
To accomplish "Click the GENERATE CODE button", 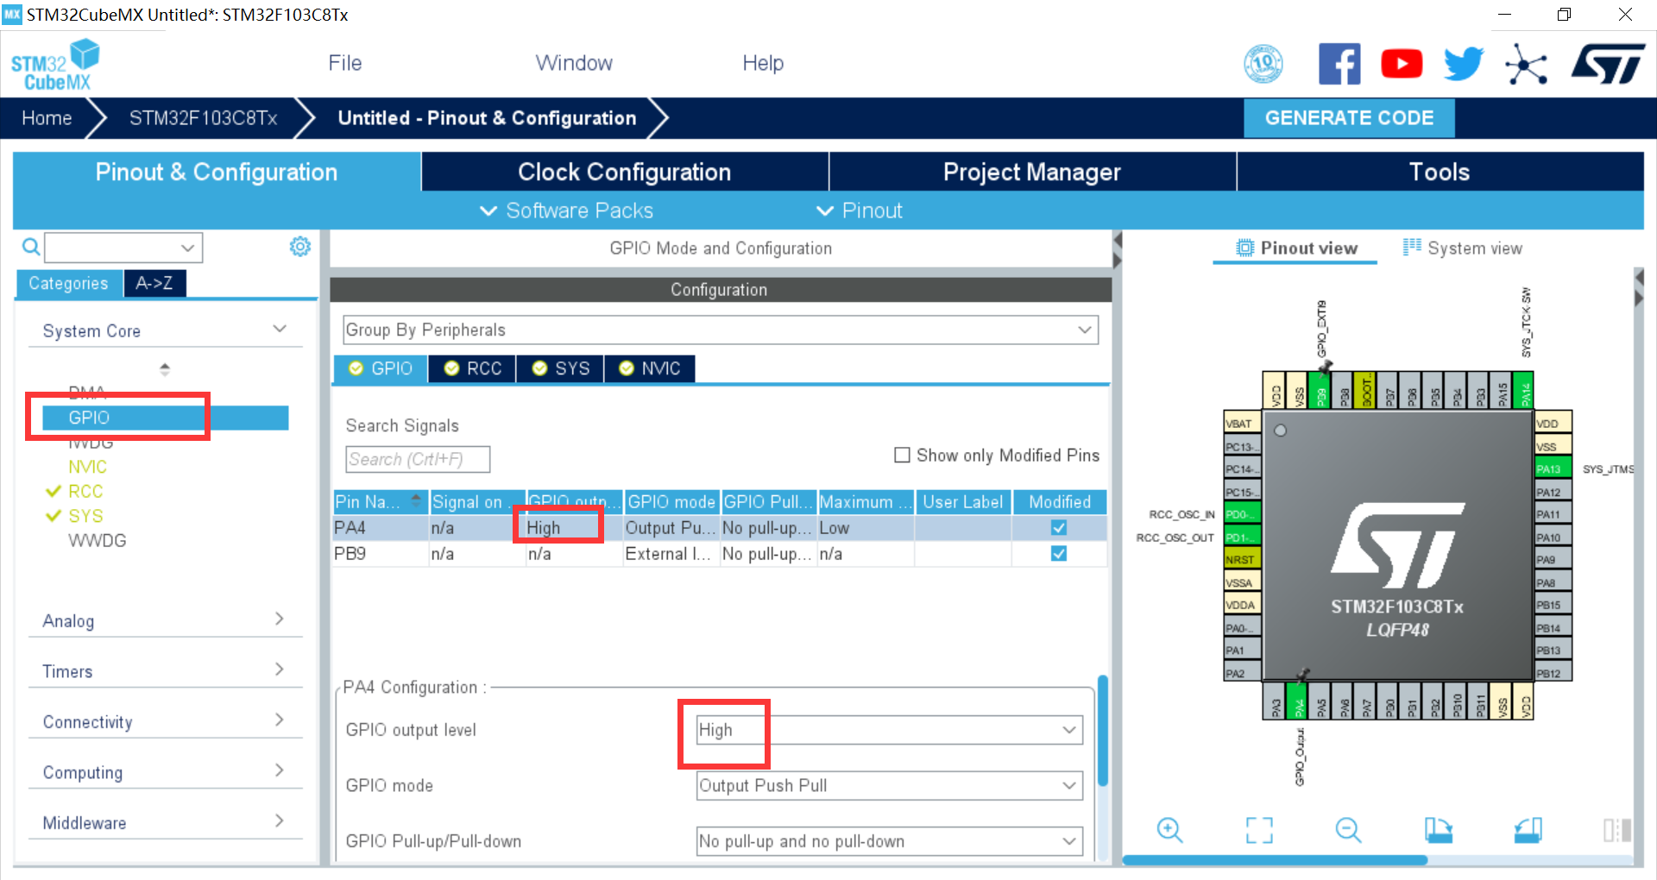I will point(1349,117).
